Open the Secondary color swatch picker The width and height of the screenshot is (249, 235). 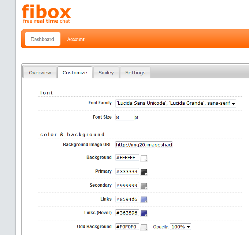pos(144,186)
